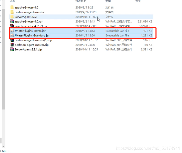The width and height of the screenshot is (182, 153).
Task: Select the perfmon-agent-master folder icon
Action: (x=12, y=12)
